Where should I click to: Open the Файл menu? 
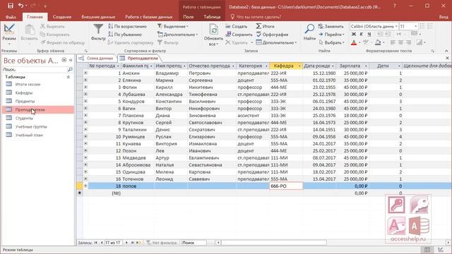pos(11,17)
